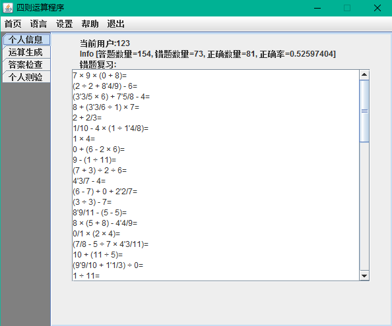Click inside the line 7 × 9 × (0 + 8)=
The width and height of the screenshot is (392, 326).
pos(100,76)
